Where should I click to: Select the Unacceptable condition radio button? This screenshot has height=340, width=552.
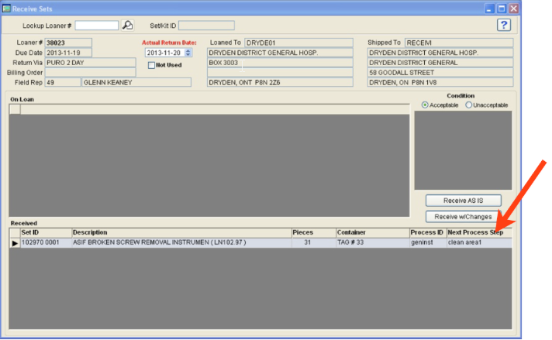(468, 105)
